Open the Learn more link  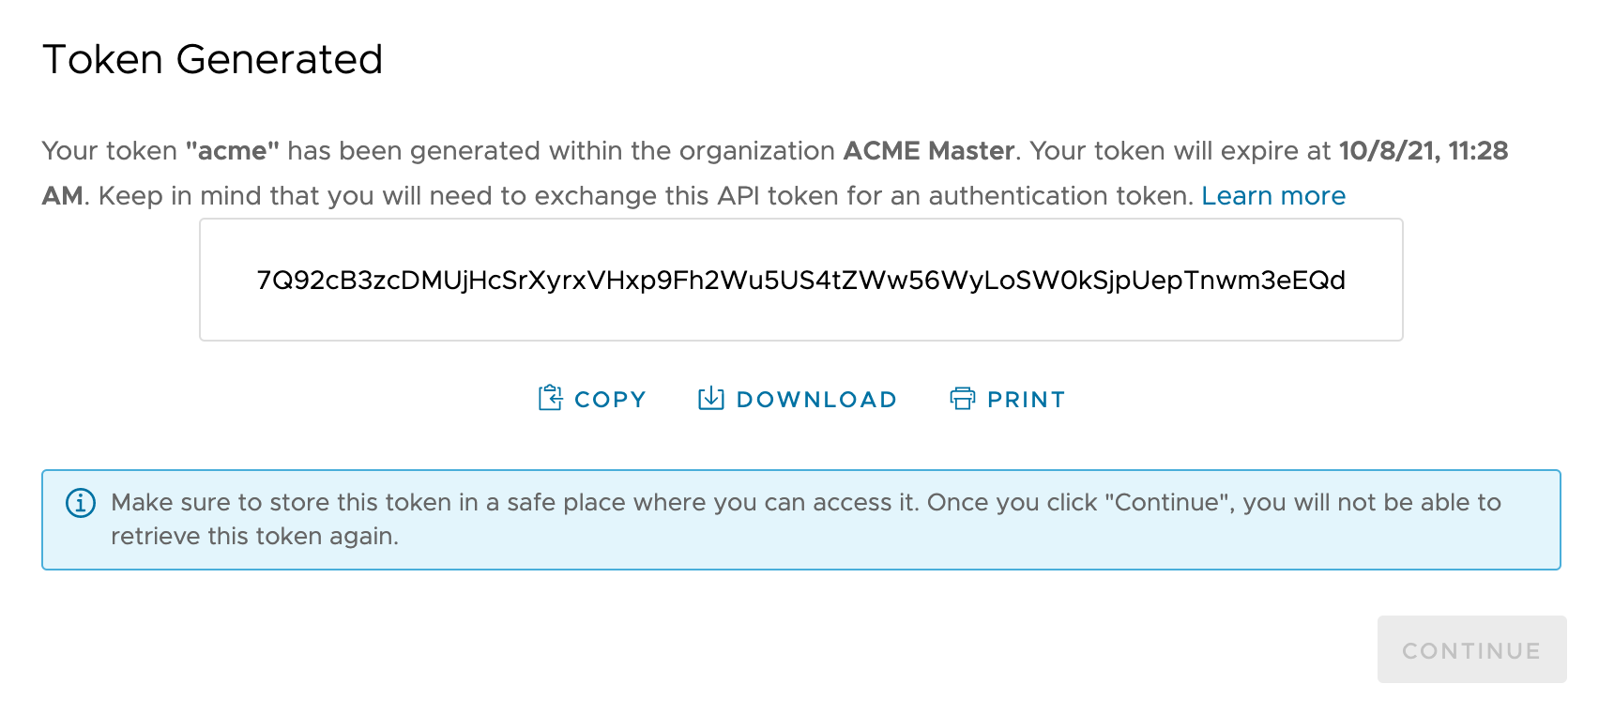(1273, 196)
